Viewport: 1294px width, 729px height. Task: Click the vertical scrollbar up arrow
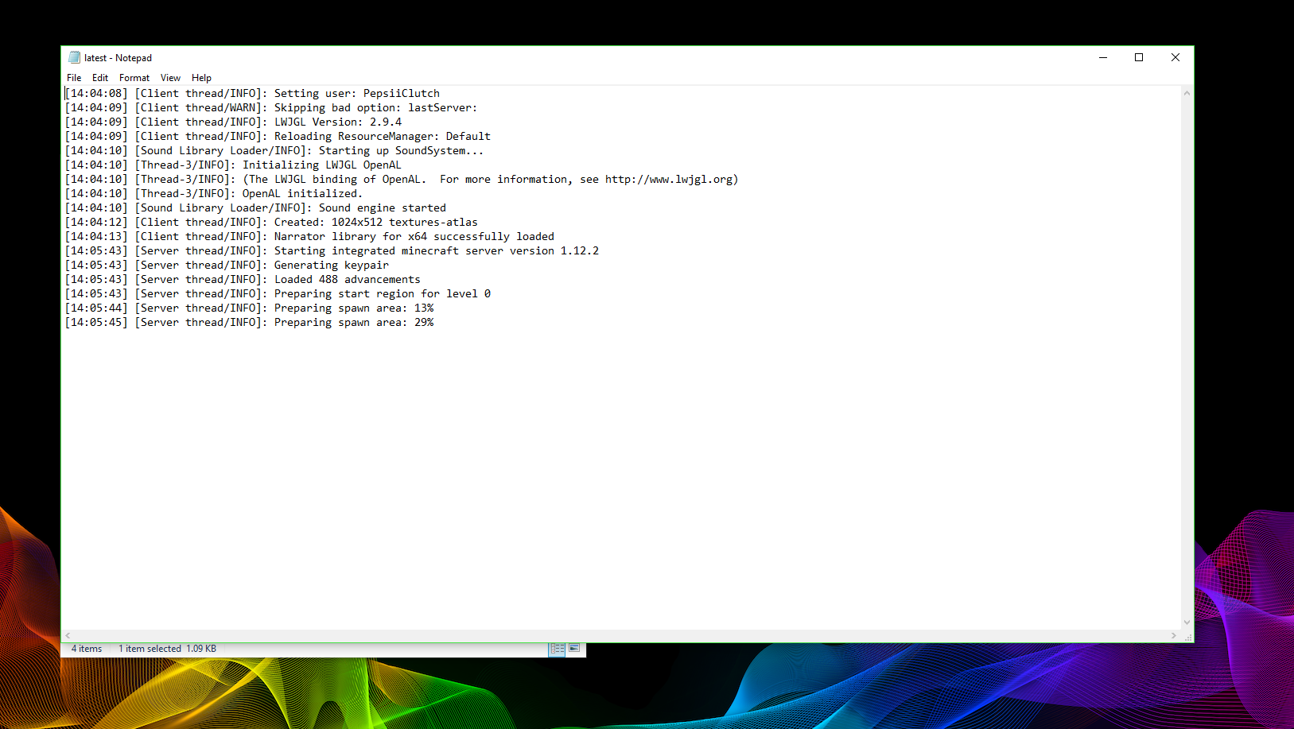coord(1187,93)
